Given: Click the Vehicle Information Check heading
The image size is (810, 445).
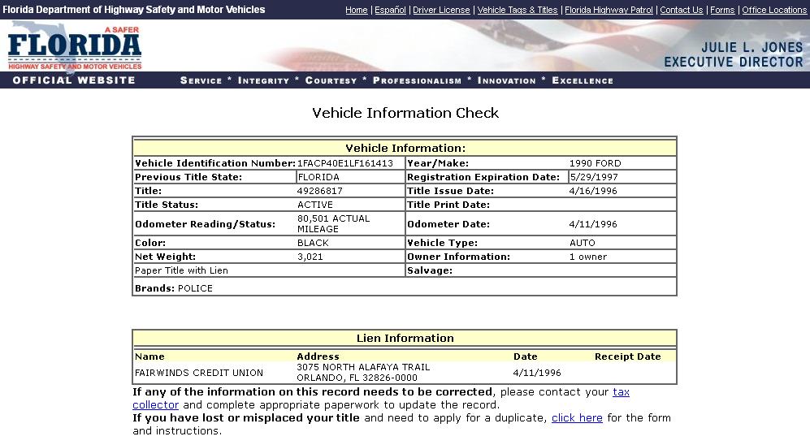Looking at the screenshot, I should (x=405, y=113).
